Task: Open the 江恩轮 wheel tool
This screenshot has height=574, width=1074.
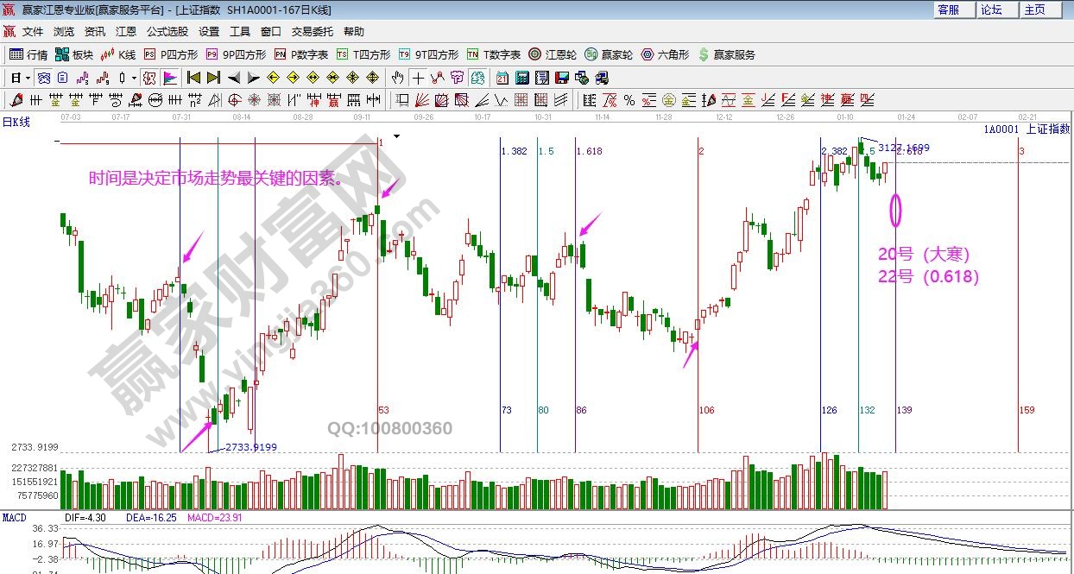Action: [x=553, y=54]
